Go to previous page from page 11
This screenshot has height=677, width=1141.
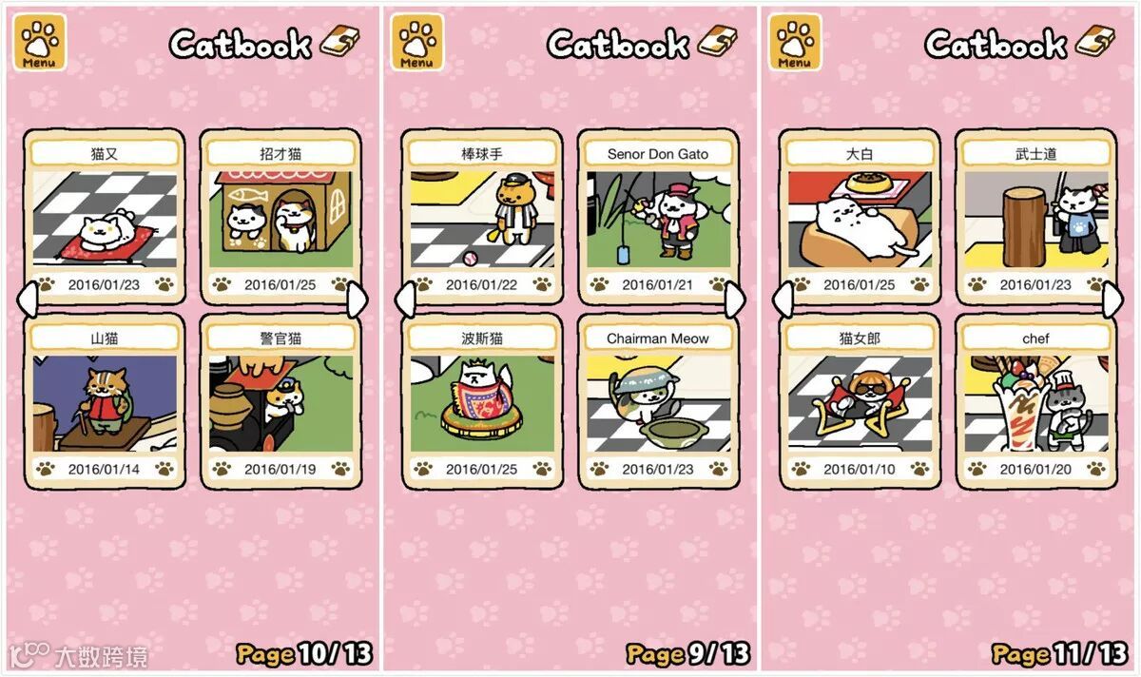[x=782, y=300]
